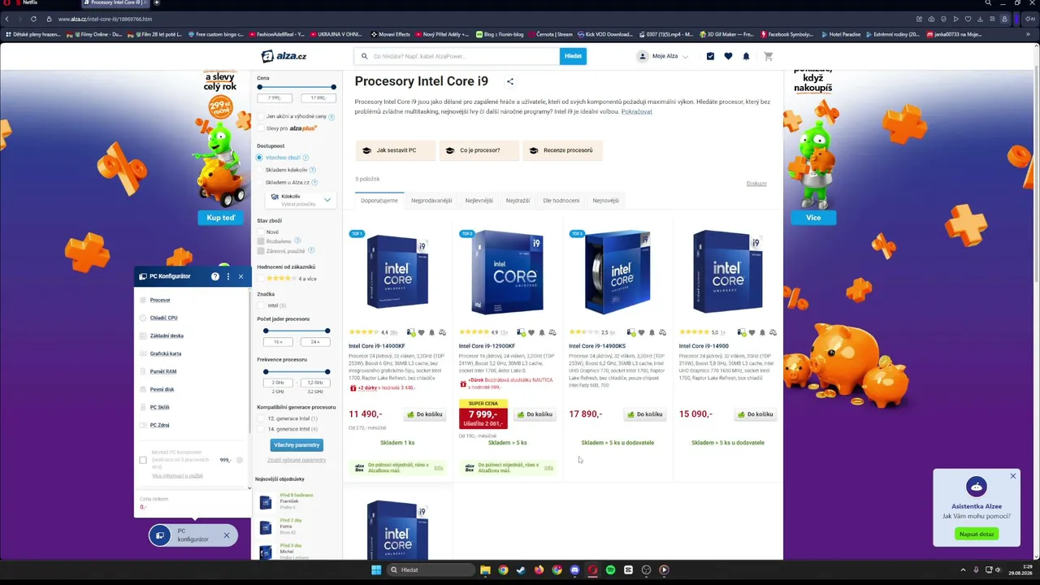Click the frequency slider's left handle
This screenshot has width=1040, height=585.
pyautogui.click(x=266, y=372)
